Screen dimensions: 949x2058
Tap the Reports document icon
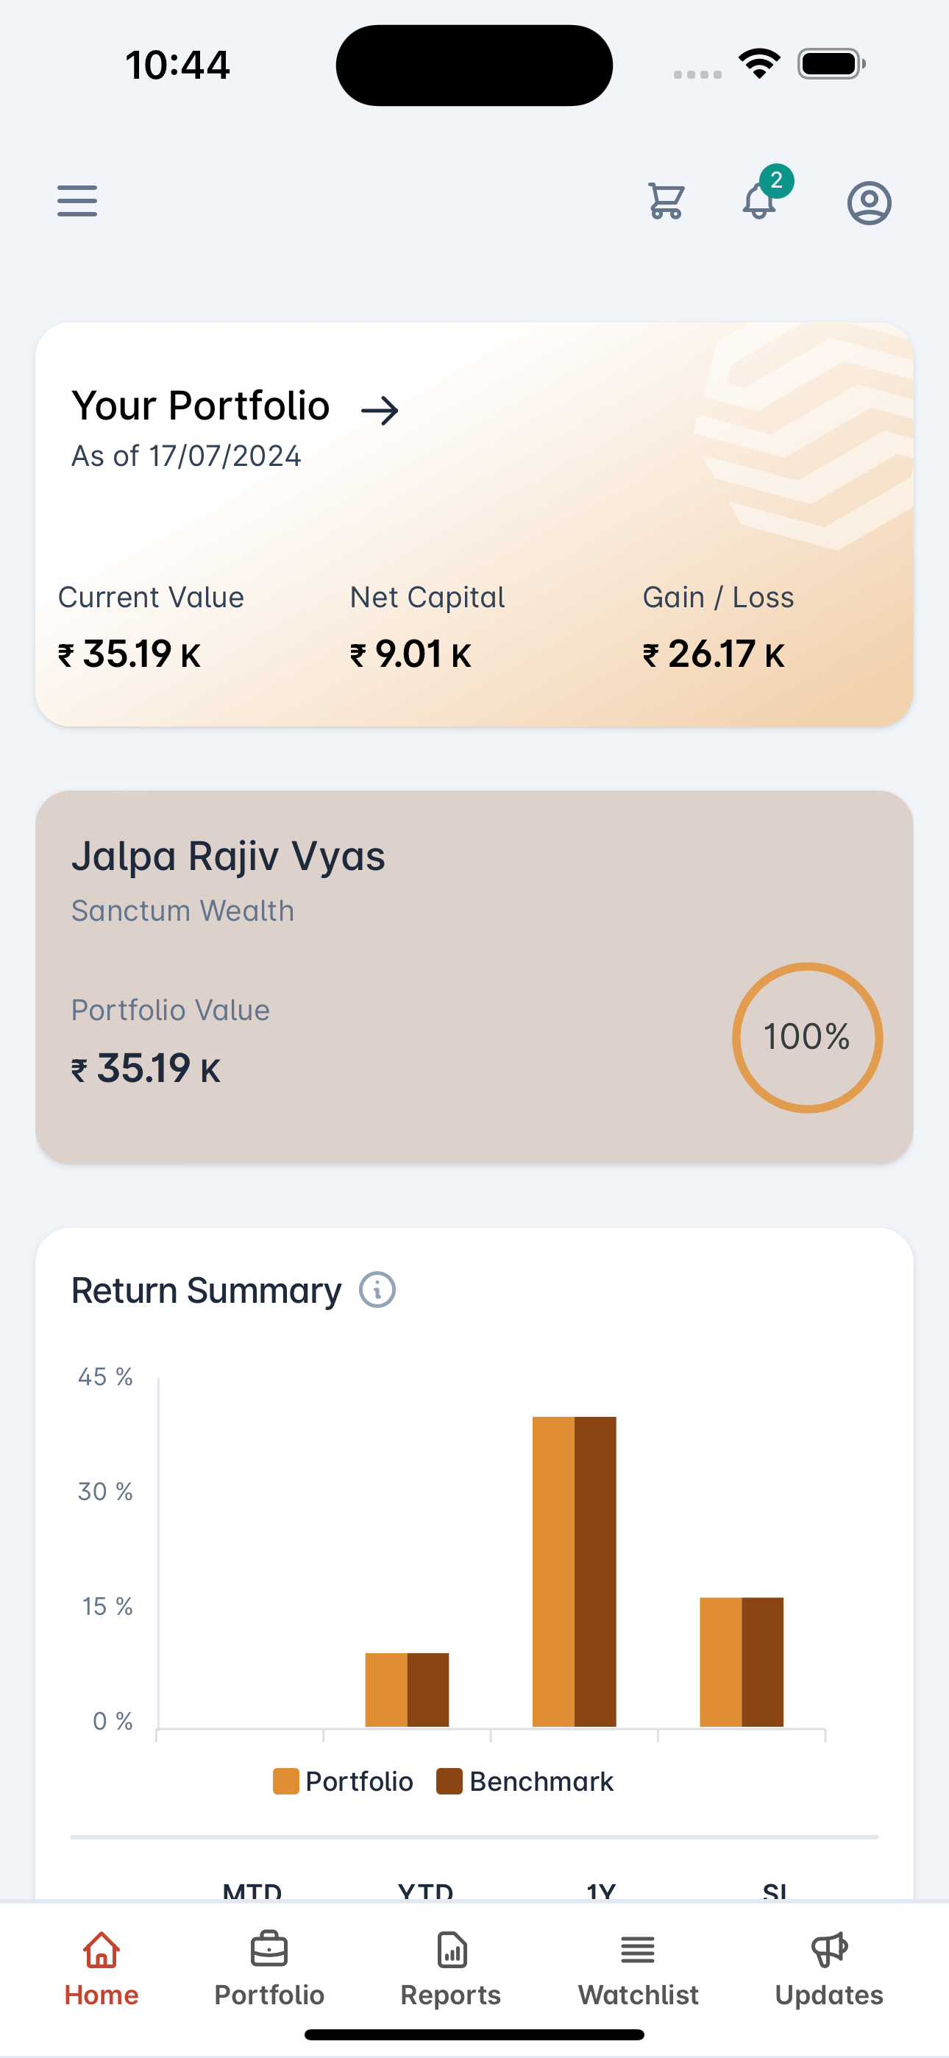point(452,1950)
